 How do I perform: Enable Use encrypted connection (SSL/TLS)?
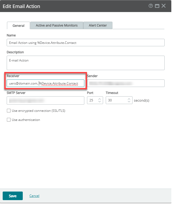(x=9, y=110)
